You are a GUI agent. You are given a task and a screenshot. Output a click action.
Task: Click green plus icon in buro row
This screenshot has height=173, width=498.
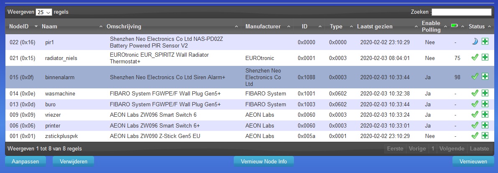pyautogui.click(x=485, y=104)
